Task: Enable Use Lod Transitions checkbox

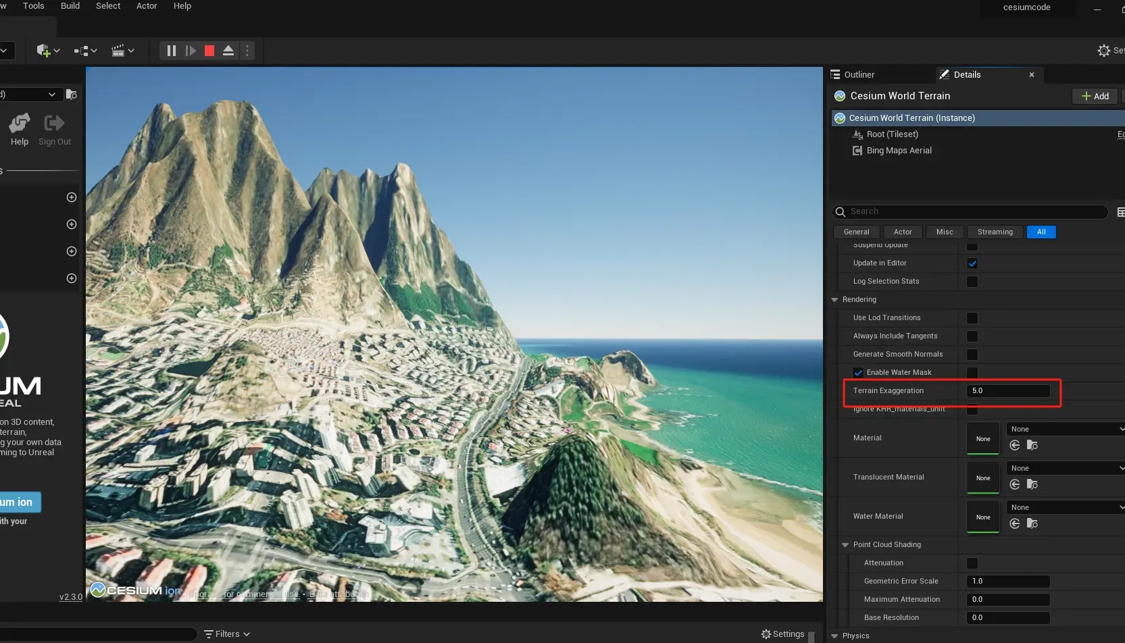Action: coord(972,318)
